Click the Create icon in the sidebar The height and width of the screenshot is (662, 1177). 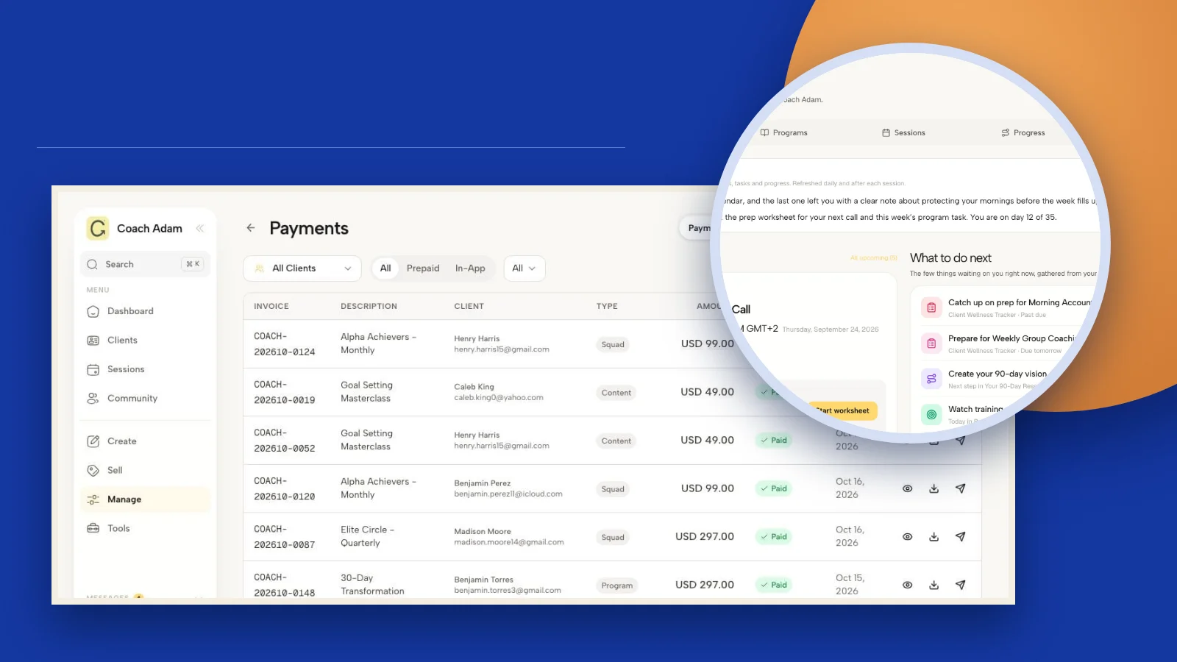click(x=93, y=441)
